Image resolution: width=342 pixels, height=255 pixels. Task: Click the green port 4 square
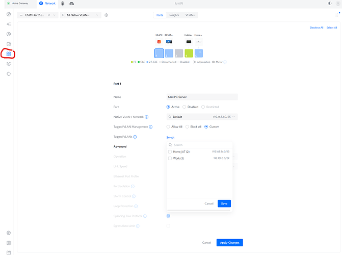189,53
